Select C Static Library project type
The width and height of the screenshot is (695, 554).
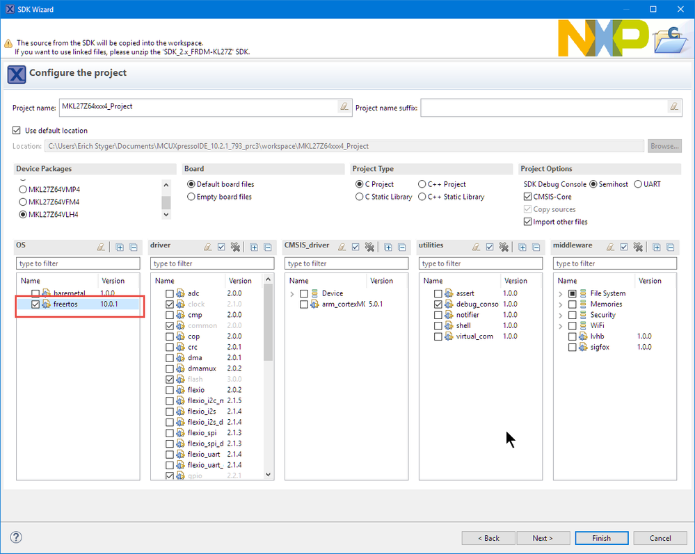coord(360,197)
